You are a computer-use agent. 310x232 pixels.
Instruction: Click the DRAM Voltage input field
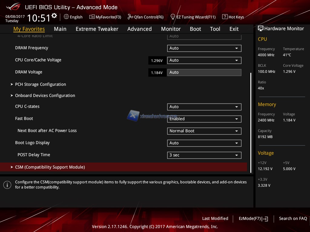click(x=204, y=72)
